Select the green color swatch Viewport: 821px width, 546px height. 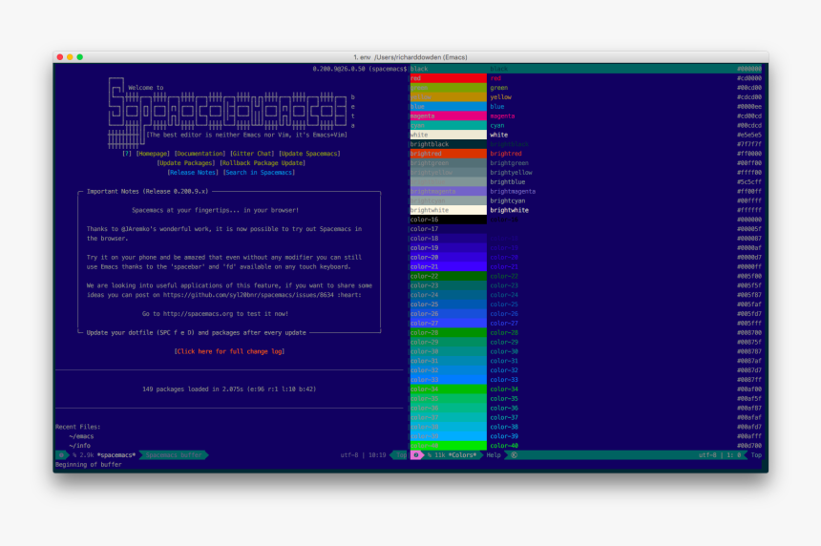tap(448, 88)
